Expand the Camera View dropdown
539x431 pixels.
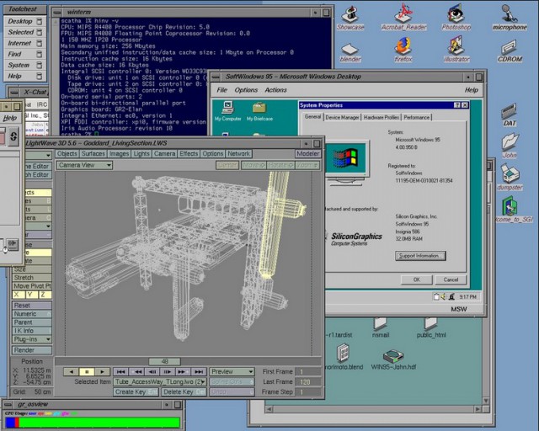(84, 165)
